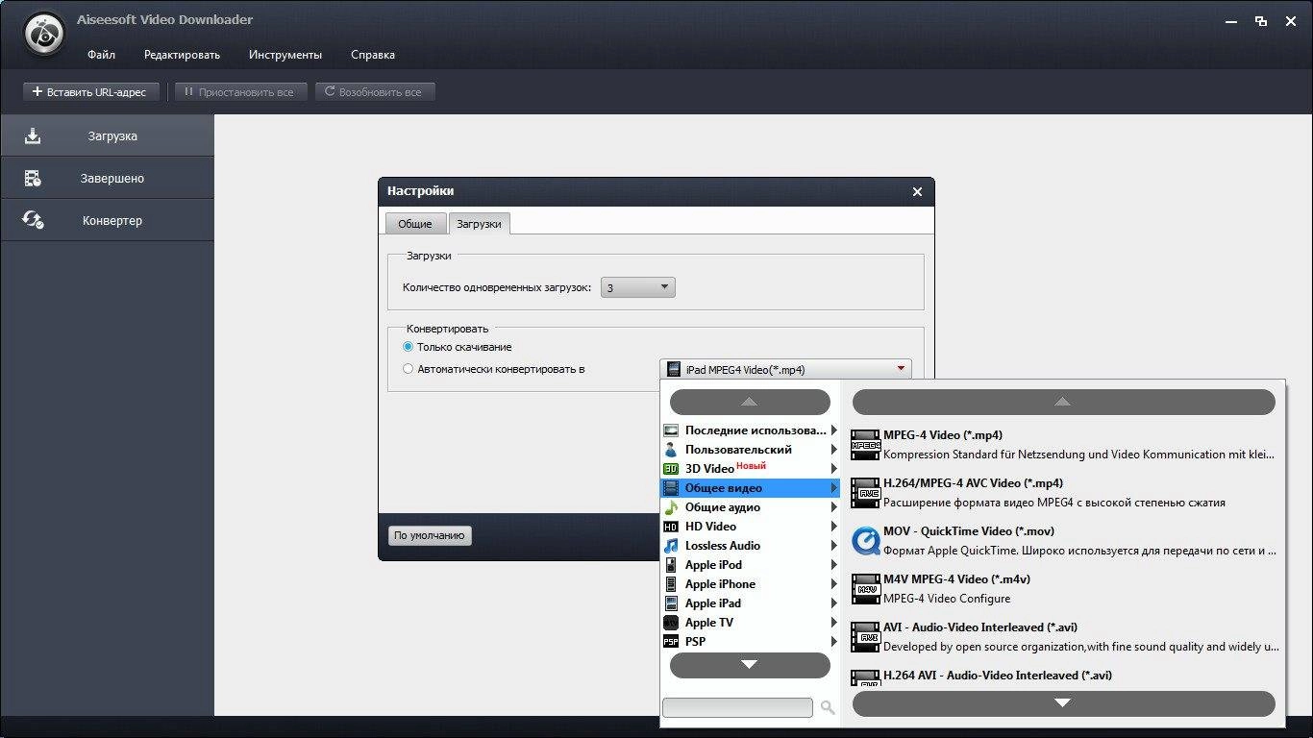Click the Apple TV category icon
Viewport: 1313px width, 738px height.
pyautogui.click(x=671, y=623)
